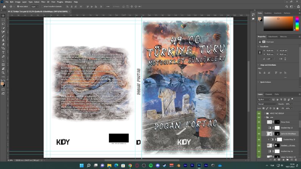Select the Pen tool
This screenshot has height=169, width=301.
click(3, 56)
